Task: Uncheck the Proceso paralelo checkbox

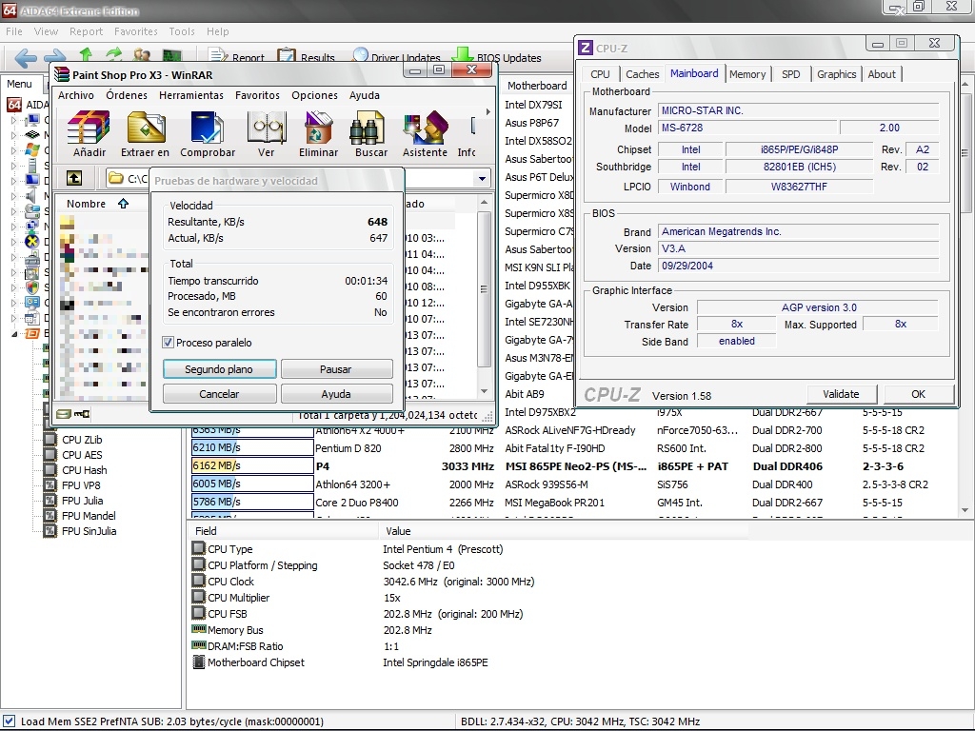Action: click(x=169, y=343)
